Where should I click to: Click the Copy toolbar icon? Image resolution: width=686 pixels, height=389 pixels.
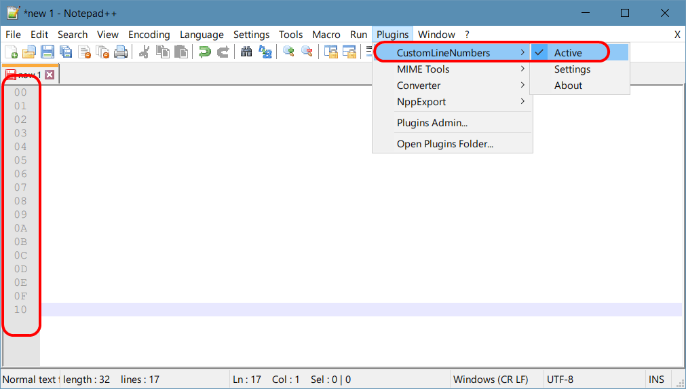coord(163,52)
